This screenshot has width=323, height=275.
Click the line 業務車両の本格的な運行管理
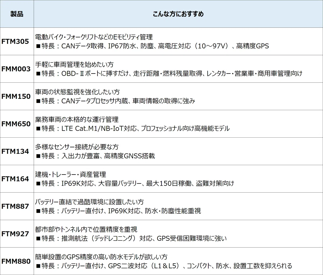[77, 119]
